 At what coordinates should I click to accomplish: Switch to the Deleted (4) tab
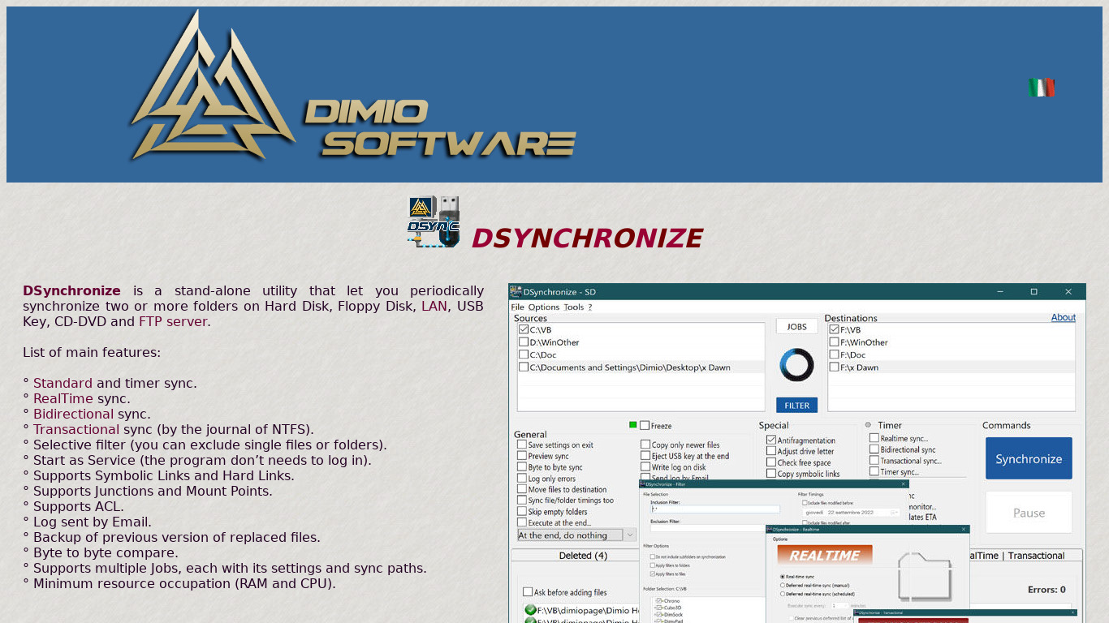click(583, 556)
